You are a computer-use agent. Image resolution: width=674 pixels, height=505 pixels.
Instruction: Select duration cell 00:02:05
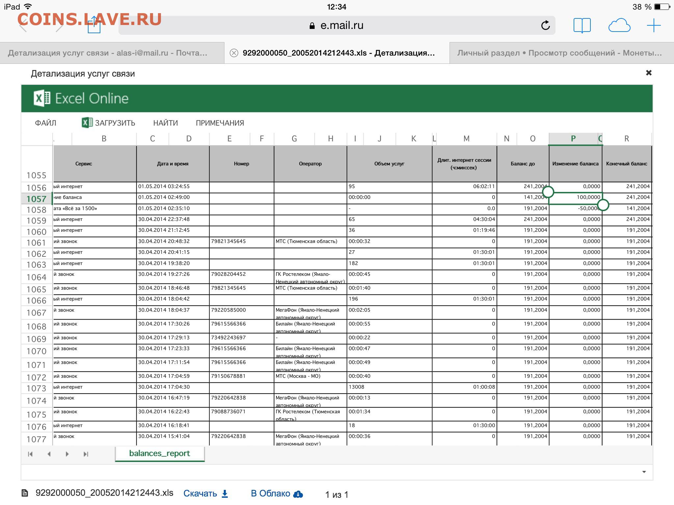click(389, 312)
